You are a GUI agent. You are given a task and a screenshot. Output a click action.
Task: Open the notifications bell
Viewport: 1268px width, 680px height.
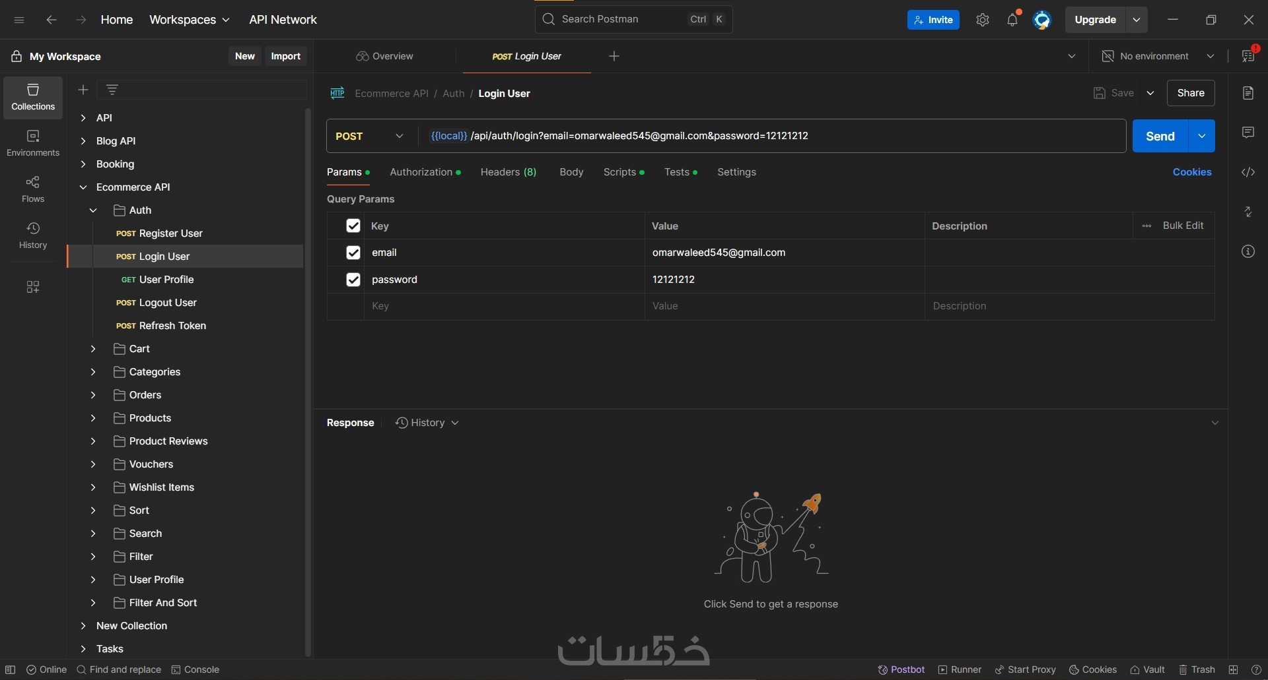pos(1012,20)
